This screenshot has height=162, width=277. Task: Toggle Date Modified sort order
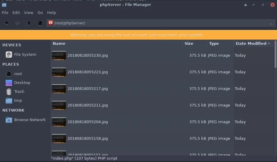(x=253, y=44)
